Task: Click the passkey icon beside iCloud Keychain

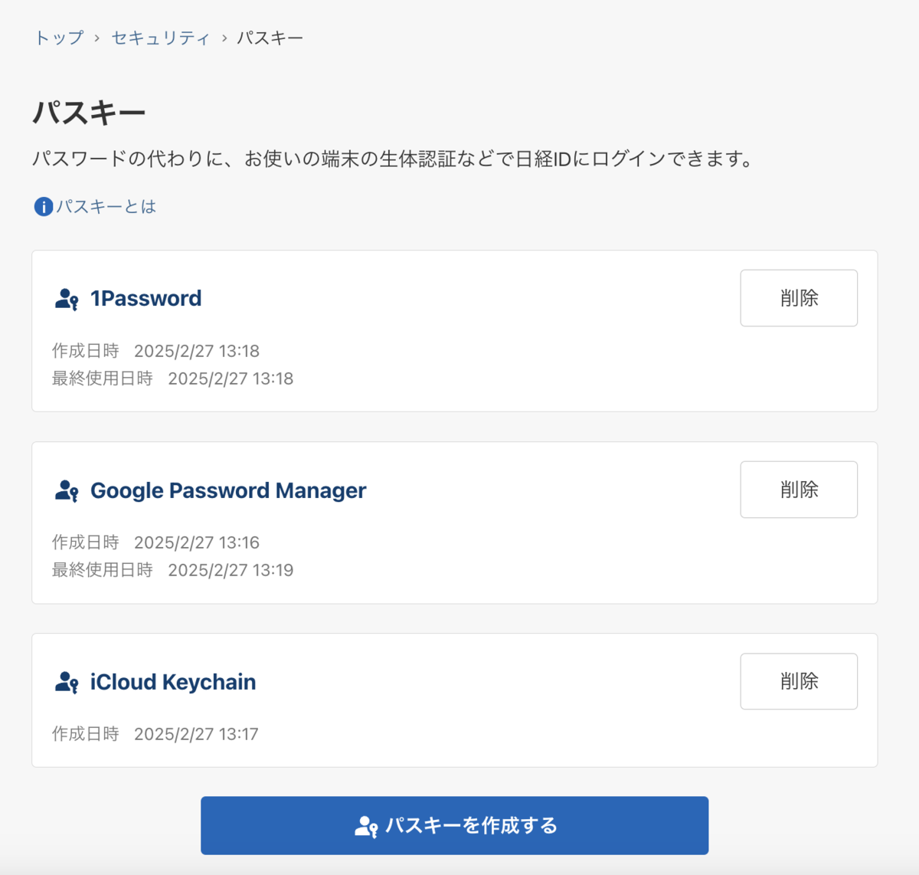Action: click(67, 682)
